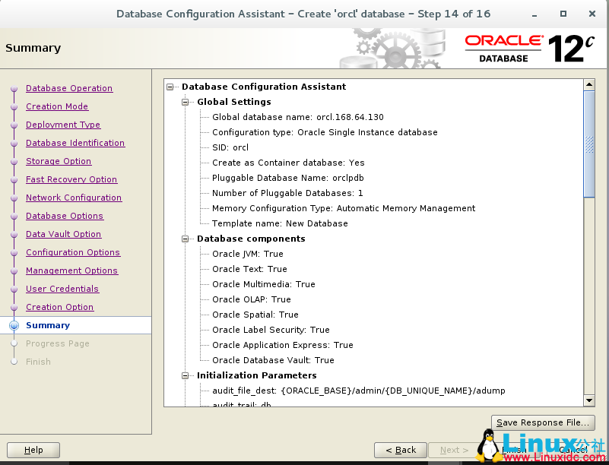This screenshot has height=465, width=609.
Task: Collapse the Global Settings tree node
Action: [185, 102]
